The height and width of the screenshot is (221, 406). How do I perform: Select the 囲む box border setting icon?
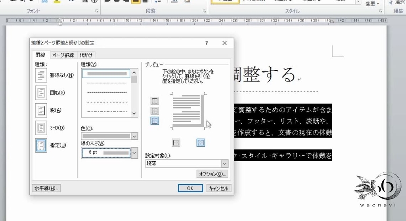[41, 93]
